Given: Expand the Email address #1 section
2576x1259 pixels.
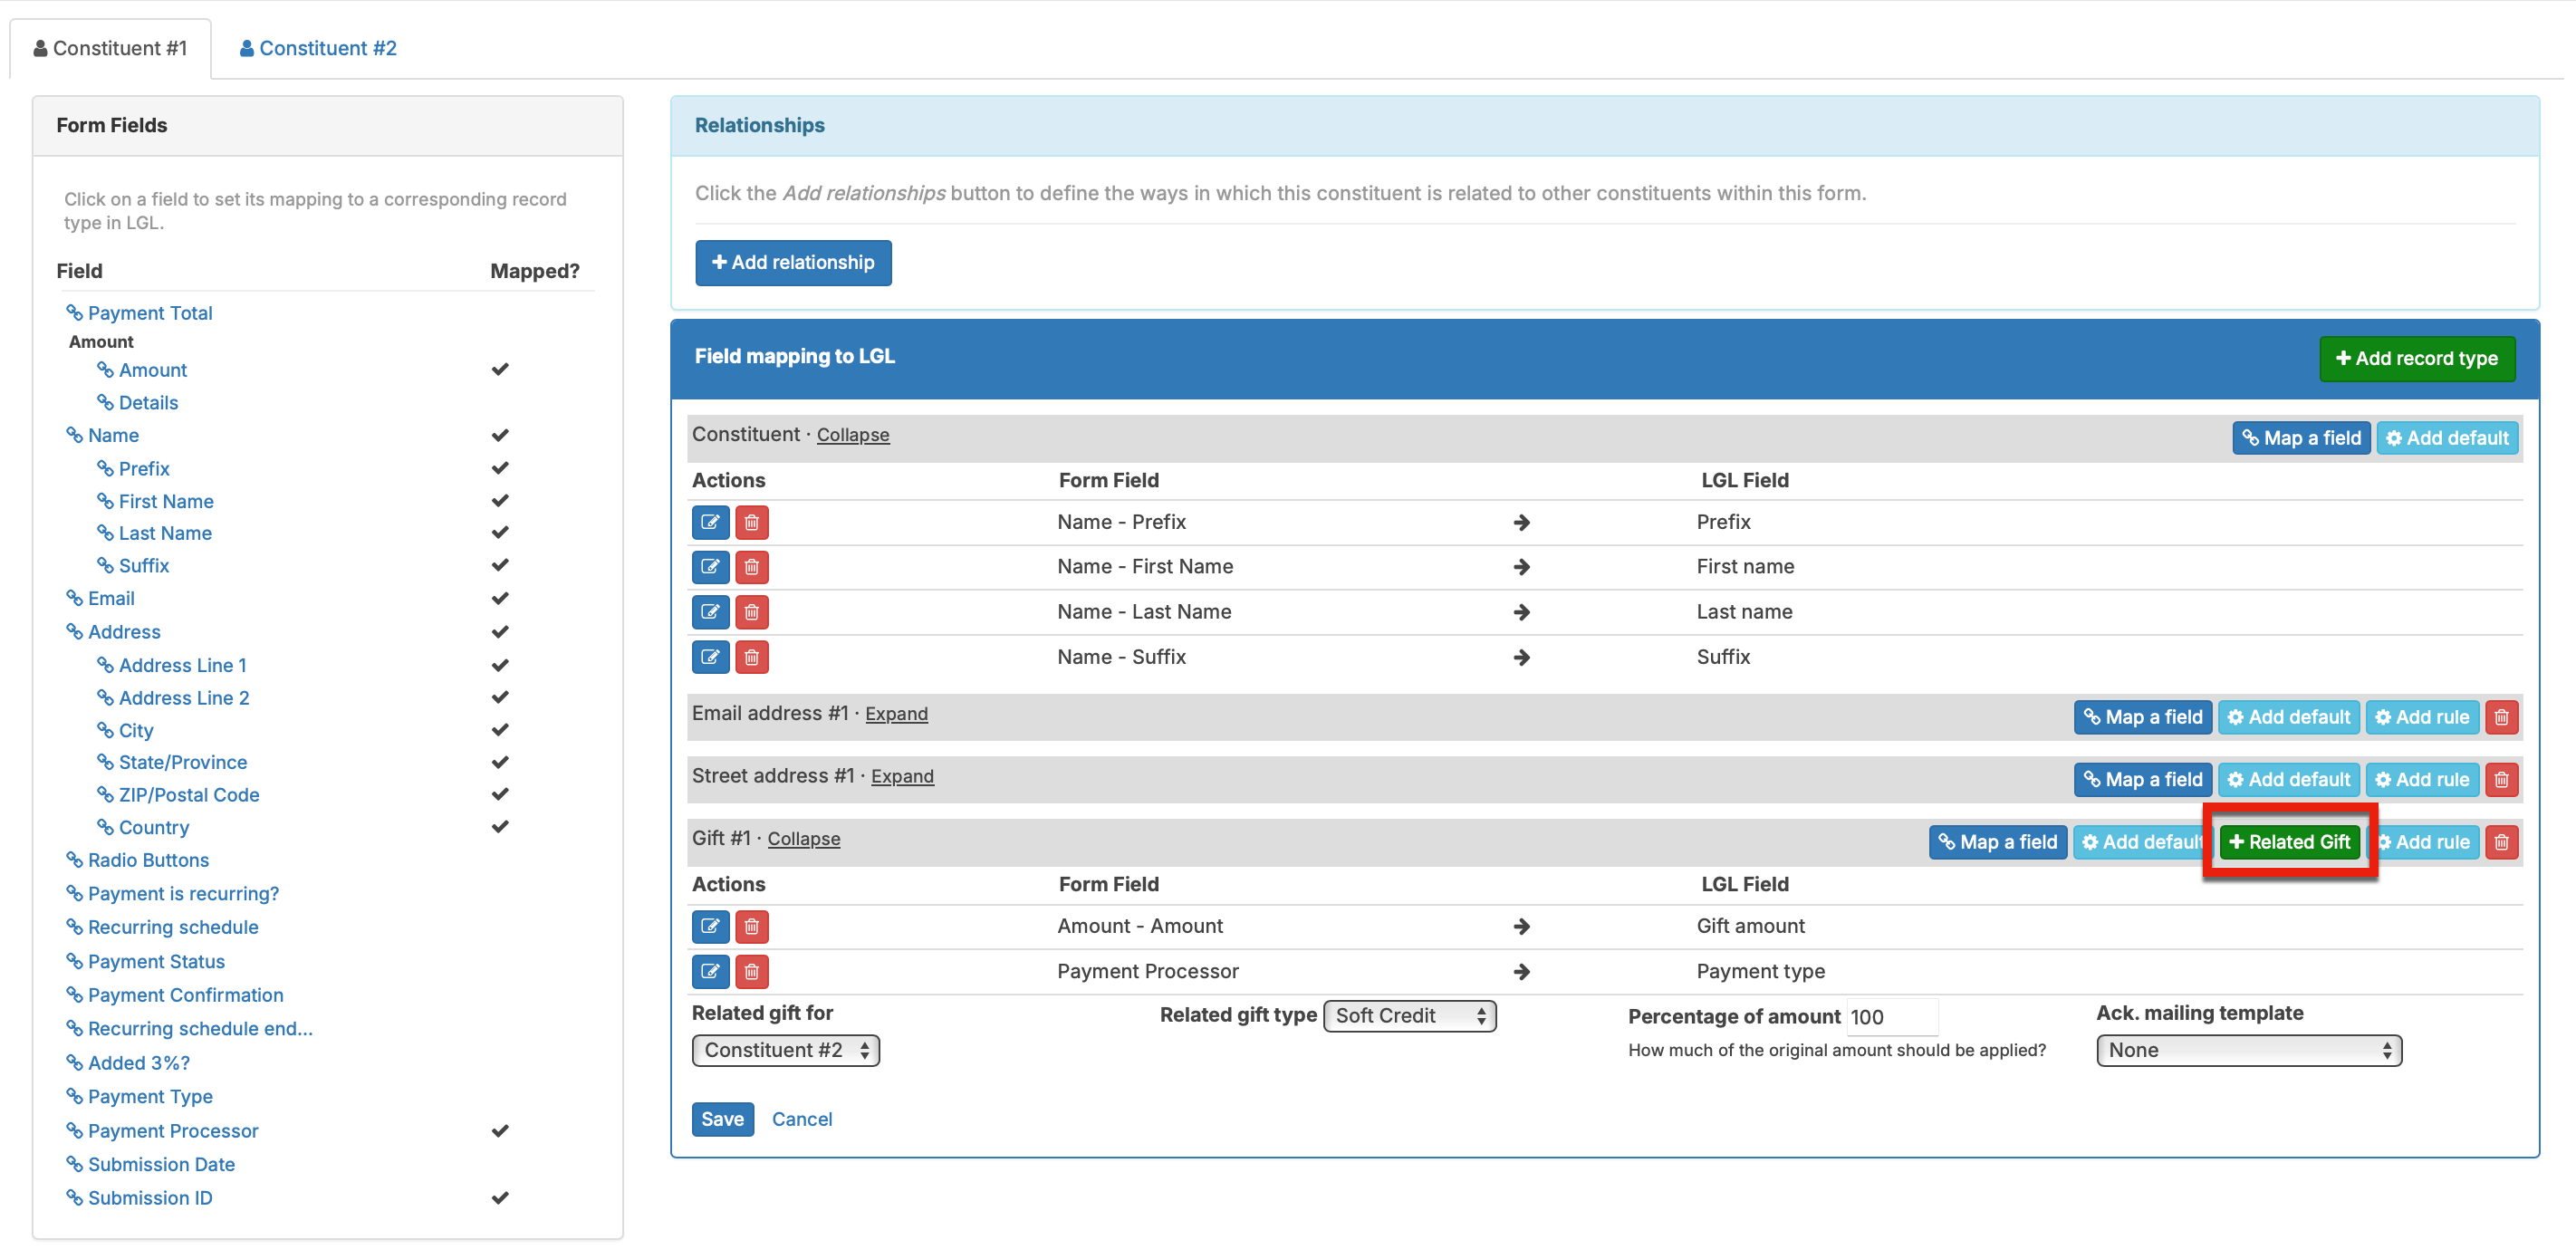Looking at the screenshot, I should point(896,714).
